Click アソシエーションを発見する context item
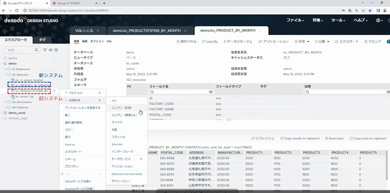 pyautogui.click(x=82, y=108)
